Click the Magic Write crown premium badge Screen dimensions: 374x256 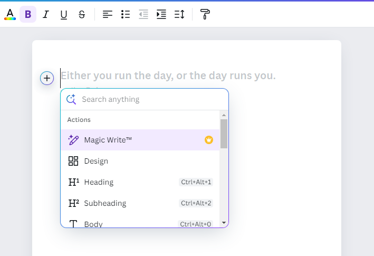click(x=209, y=140)
